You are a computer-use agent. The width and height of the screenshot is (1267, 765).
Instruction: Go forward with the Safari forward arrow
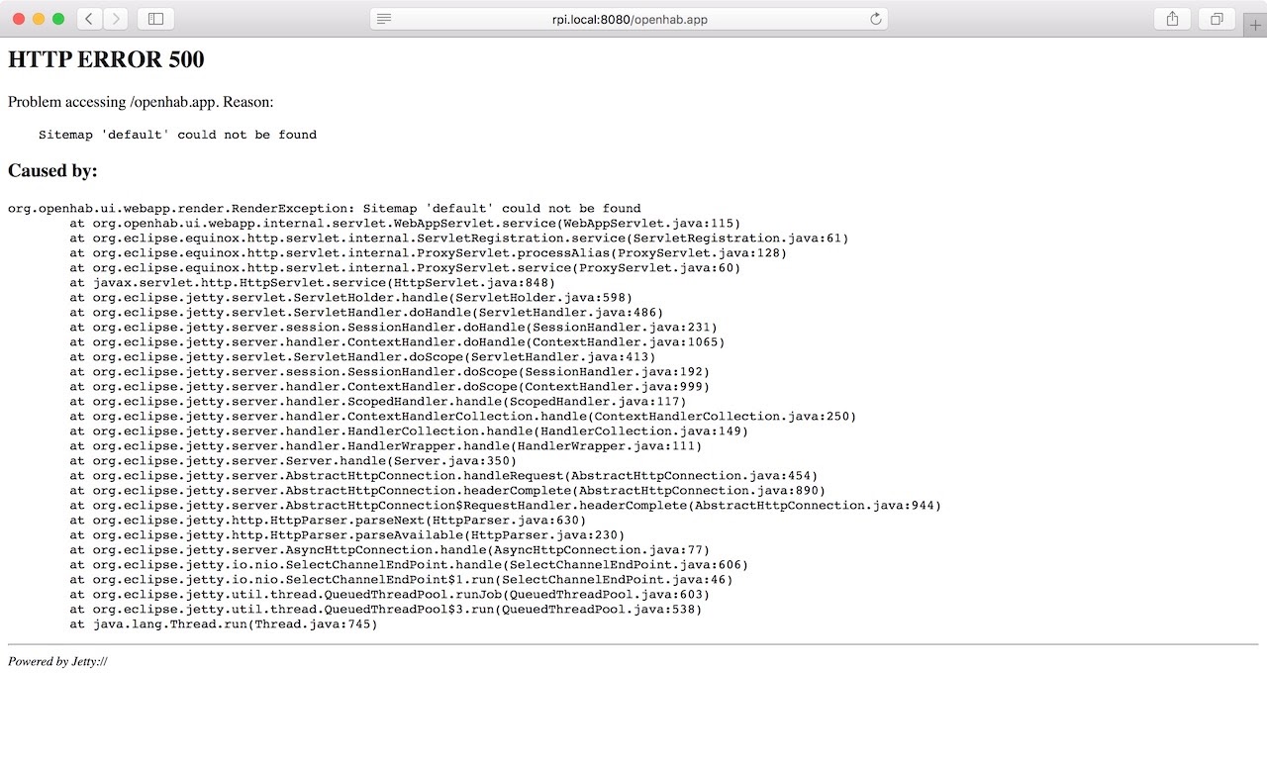pyautogui.click(x=116, y=19)
